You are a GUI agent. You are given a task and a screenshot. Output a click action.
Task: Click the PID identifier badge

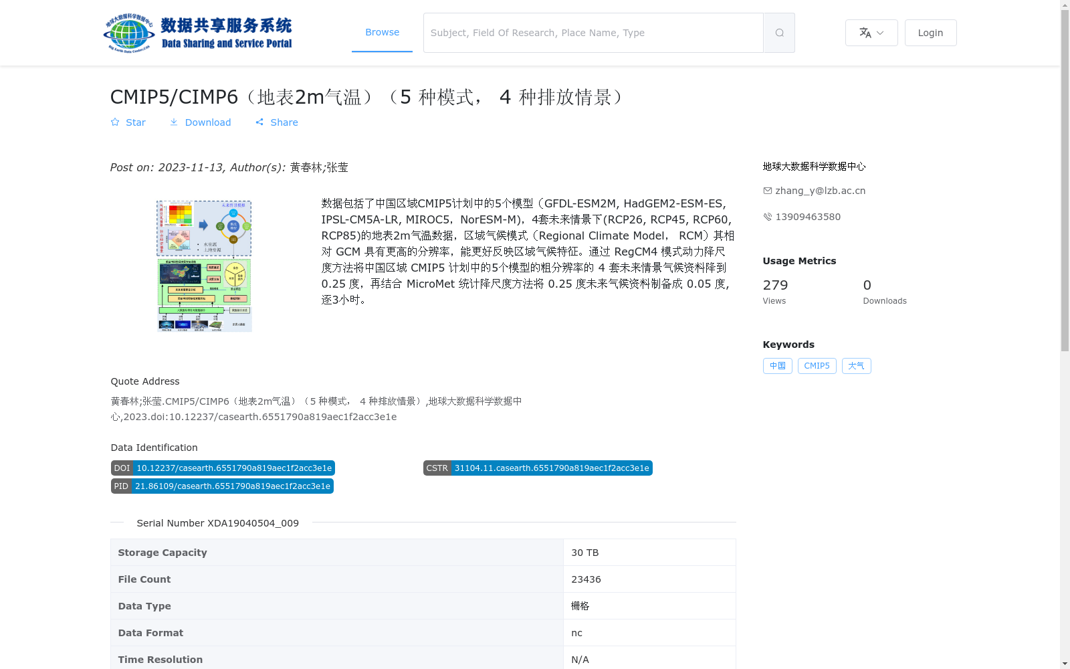(222, 486)
